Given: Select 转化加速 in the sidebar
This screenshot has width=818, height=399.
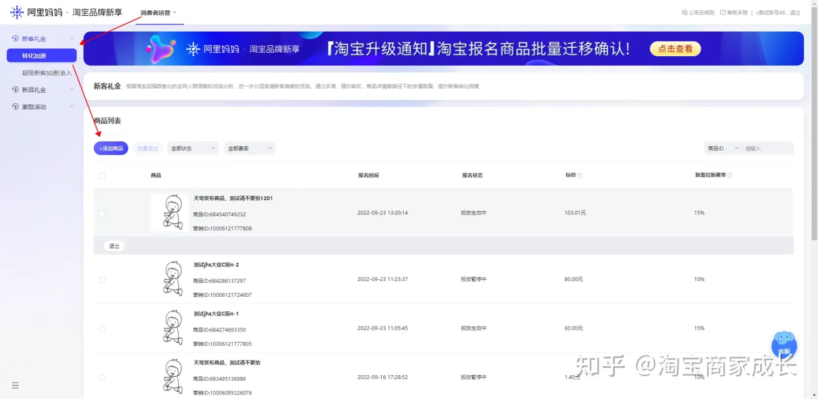Looking at the screenshot, I should tap(41, 56).
